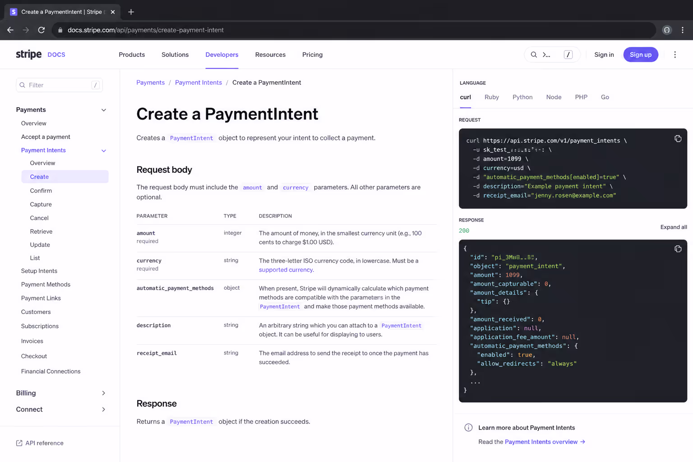Click the info icon near Learn more
This screenshot has width=693, height=462.
click(468, 428)
